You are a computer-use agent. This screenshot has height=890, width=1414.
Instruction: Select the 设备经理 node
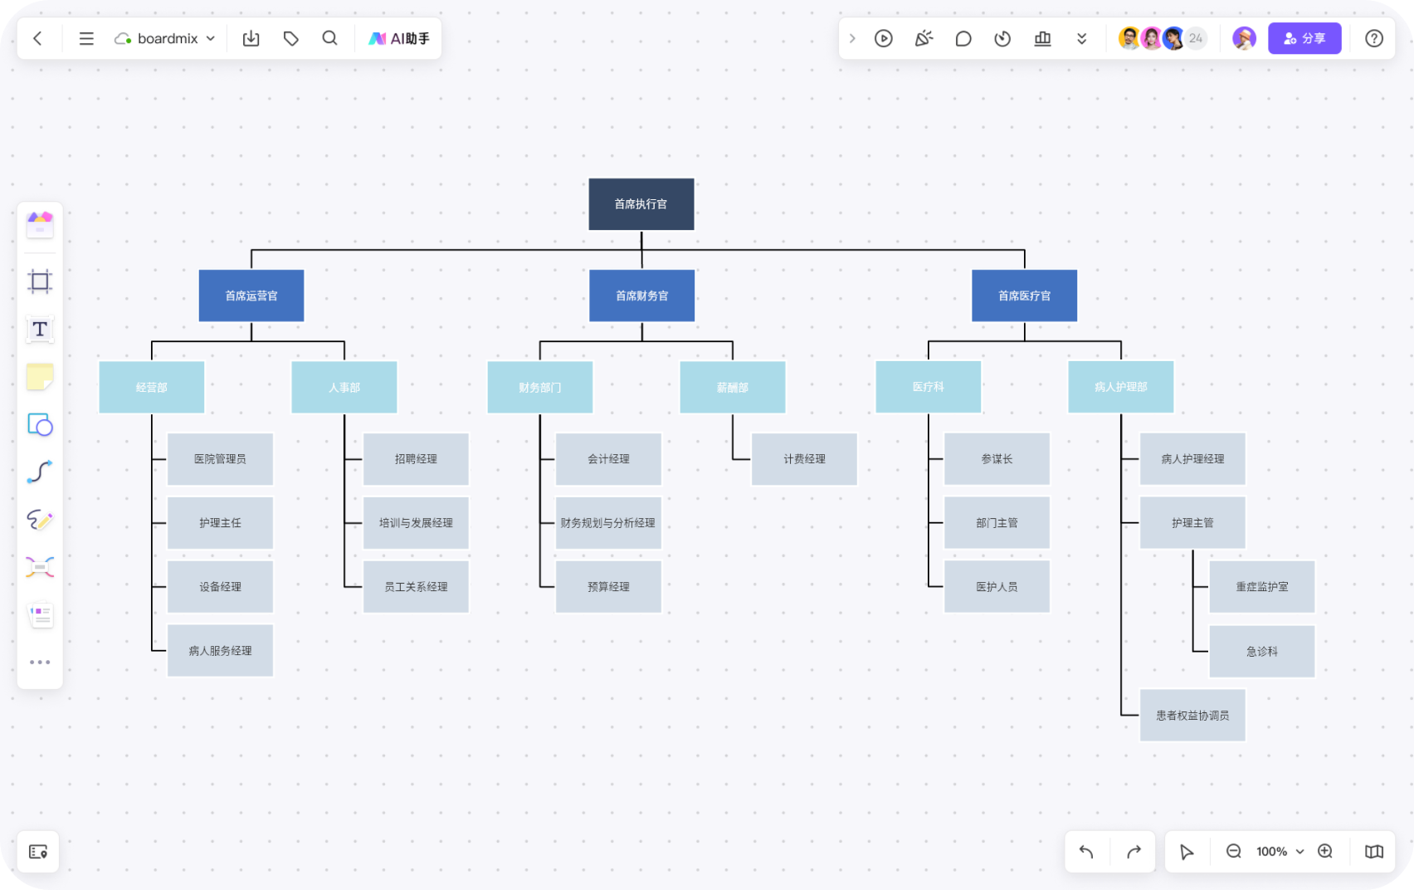tap(220, 587)
